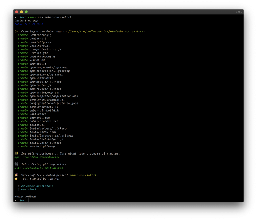
Task: Click the 'ember-cli-build.js' line
Action: (x=39, y=111)
